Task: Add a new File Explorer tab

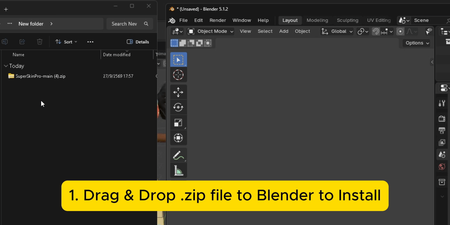Action: [6, 9]
